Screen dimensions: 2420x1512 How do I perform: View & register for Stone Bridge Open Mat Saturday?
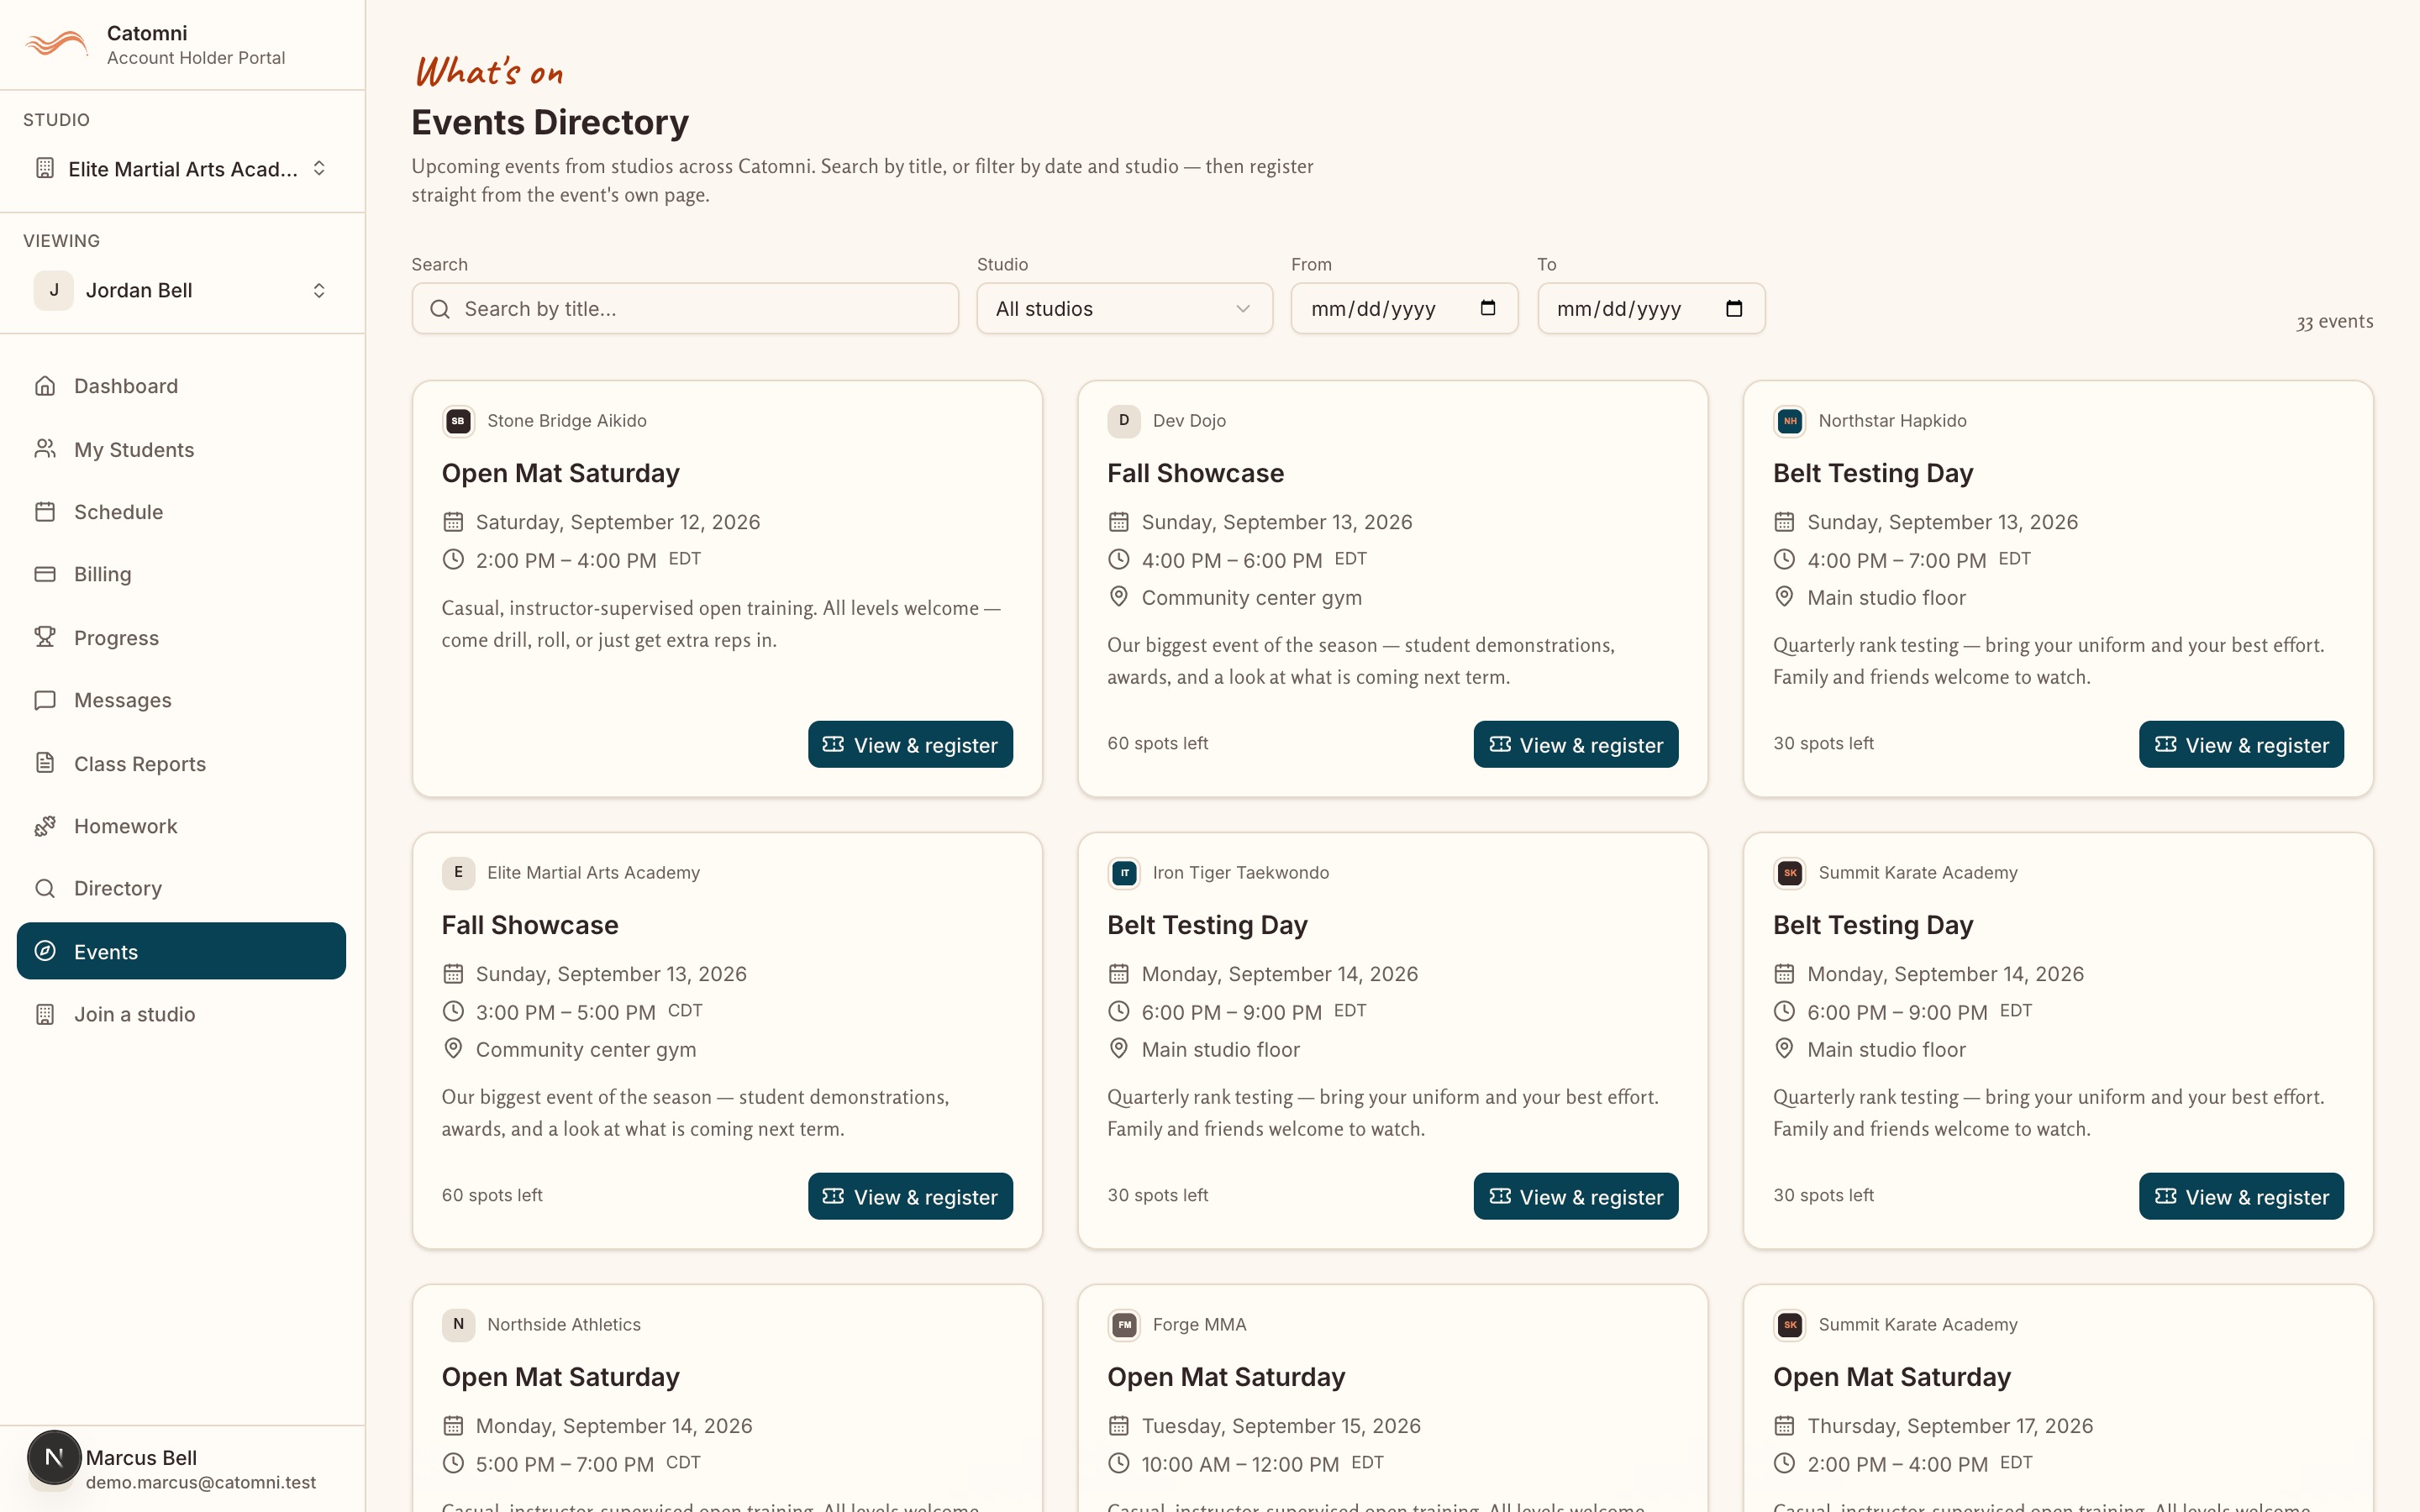pyautogui.click(x=910, y=744)
